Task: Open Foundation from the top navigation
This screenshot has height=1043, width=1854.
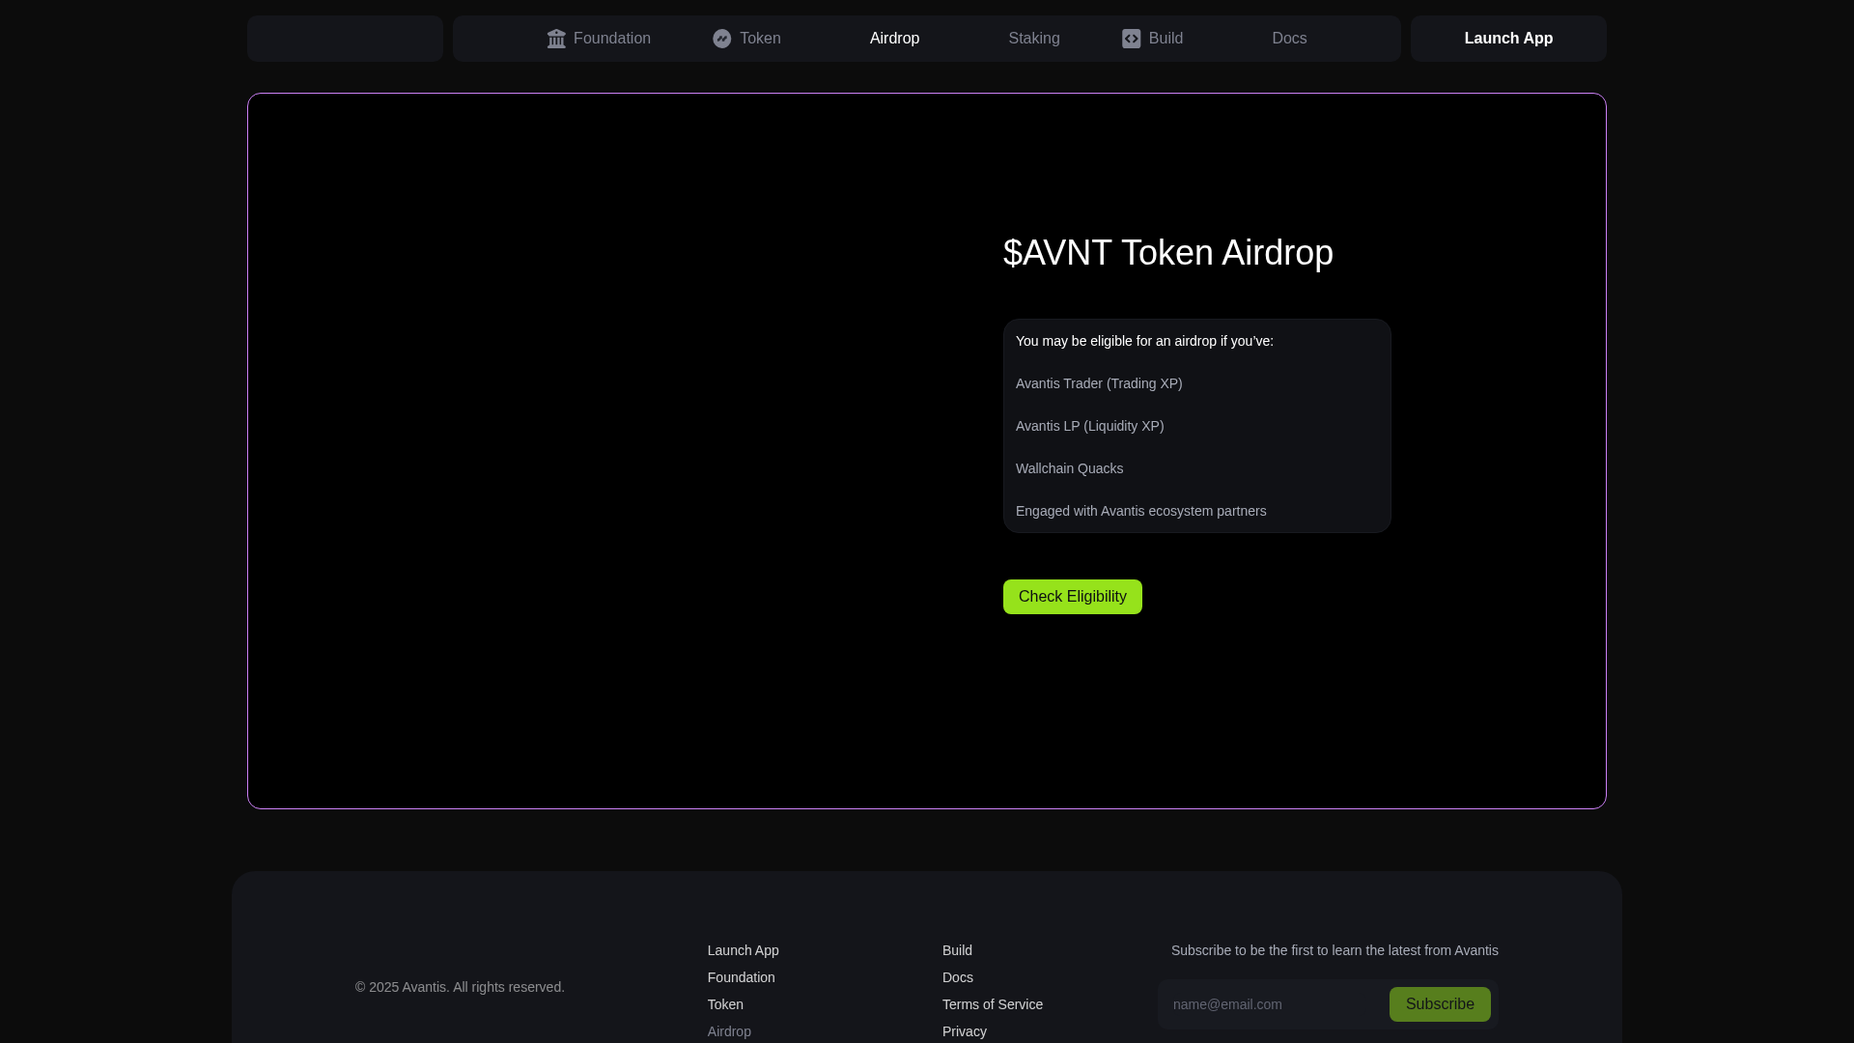Action: [611, 39]
